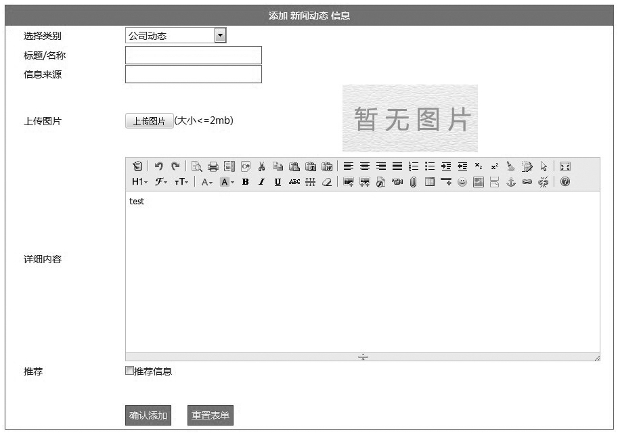Insert a bulleted list

[x=430, y=166]
